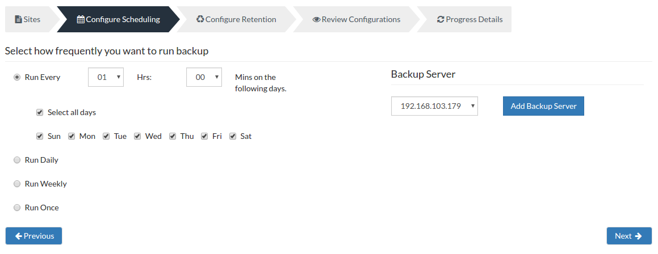
Task: Click the calendar icon in Configure Scheduling
Action: (x=81, y=19)
